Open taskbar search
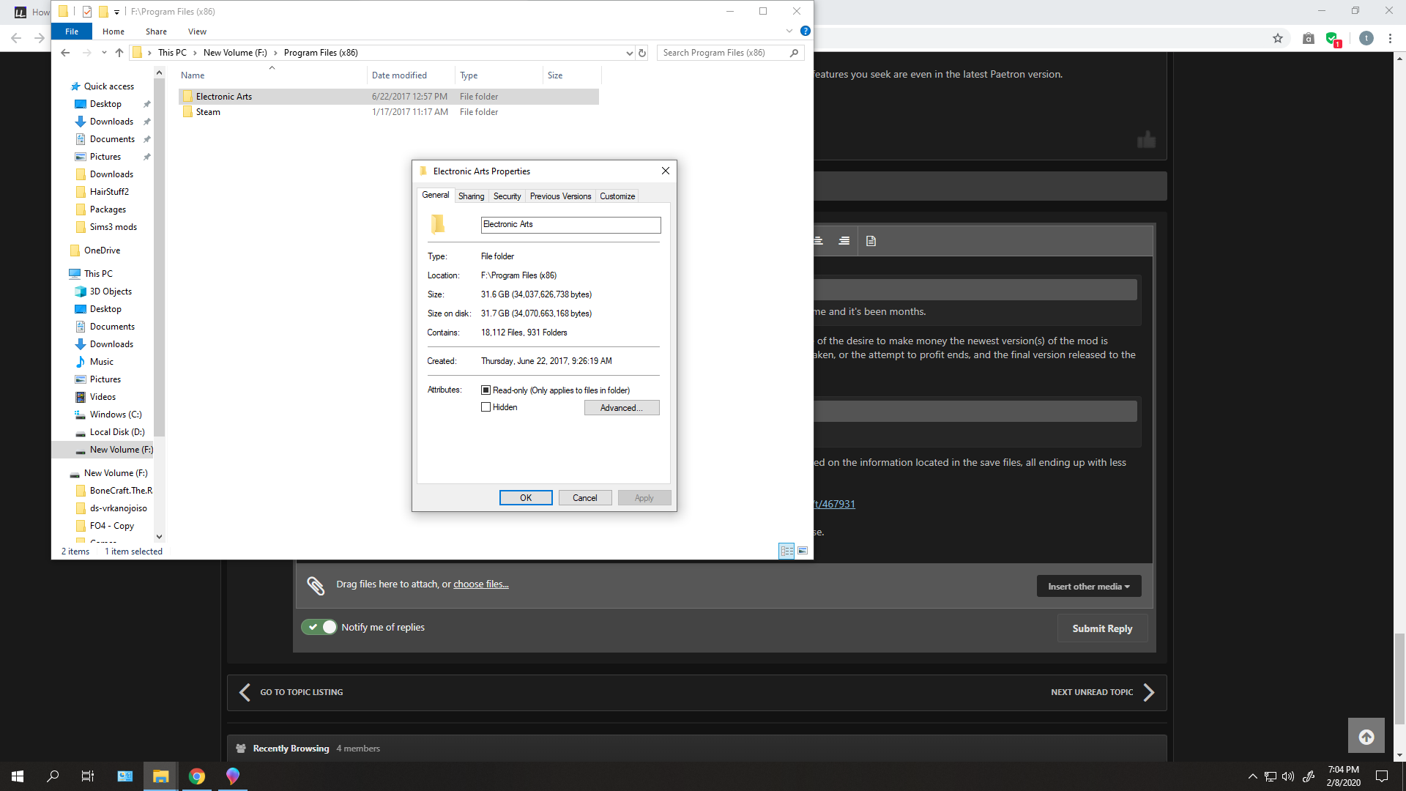This screenshot has height=791, width=1406. [53, 776]
